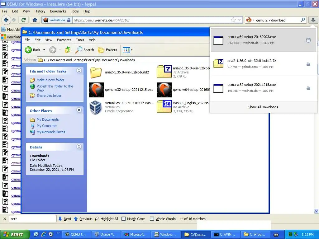Open containing folder for qemu-w32 download

coord(308,88)
